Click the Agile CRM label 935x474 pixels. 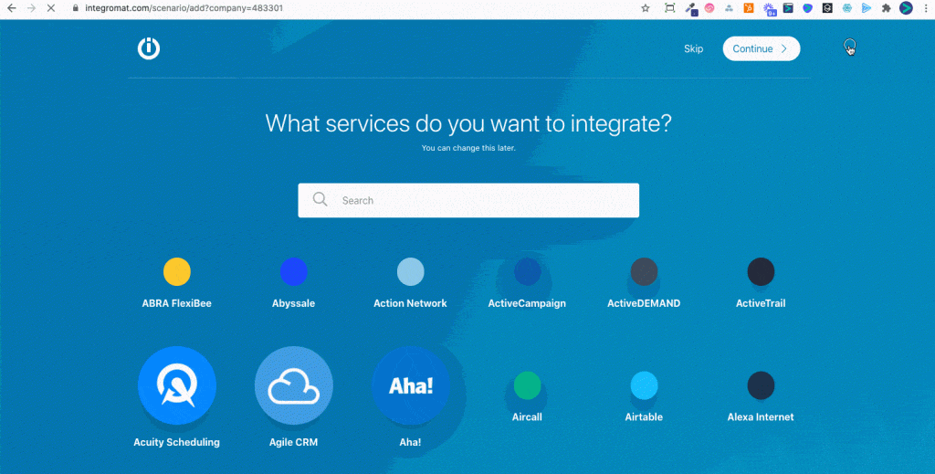(293, 442)
